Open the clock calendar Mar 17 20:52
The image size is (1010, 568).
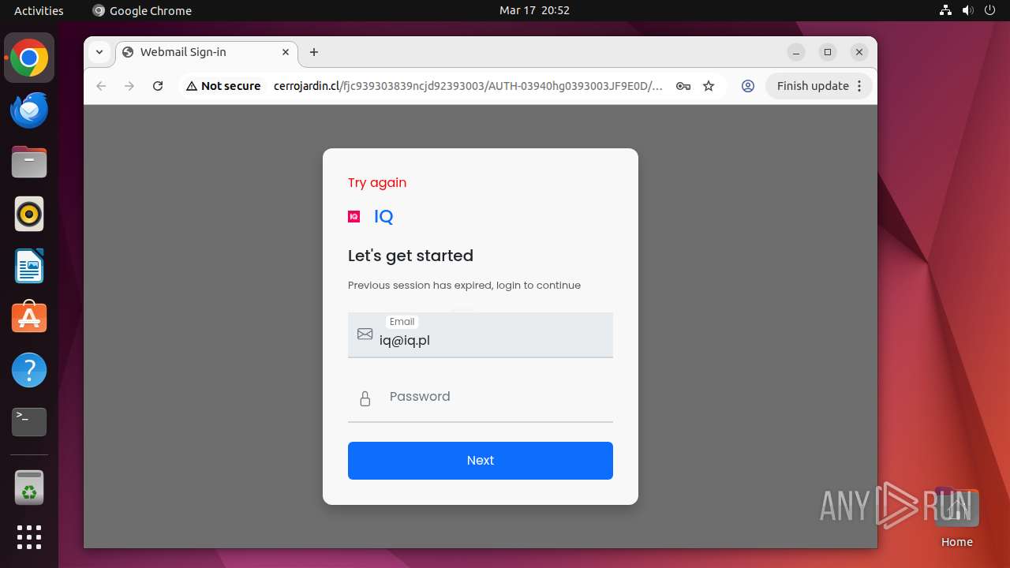[x=534, y=10]
